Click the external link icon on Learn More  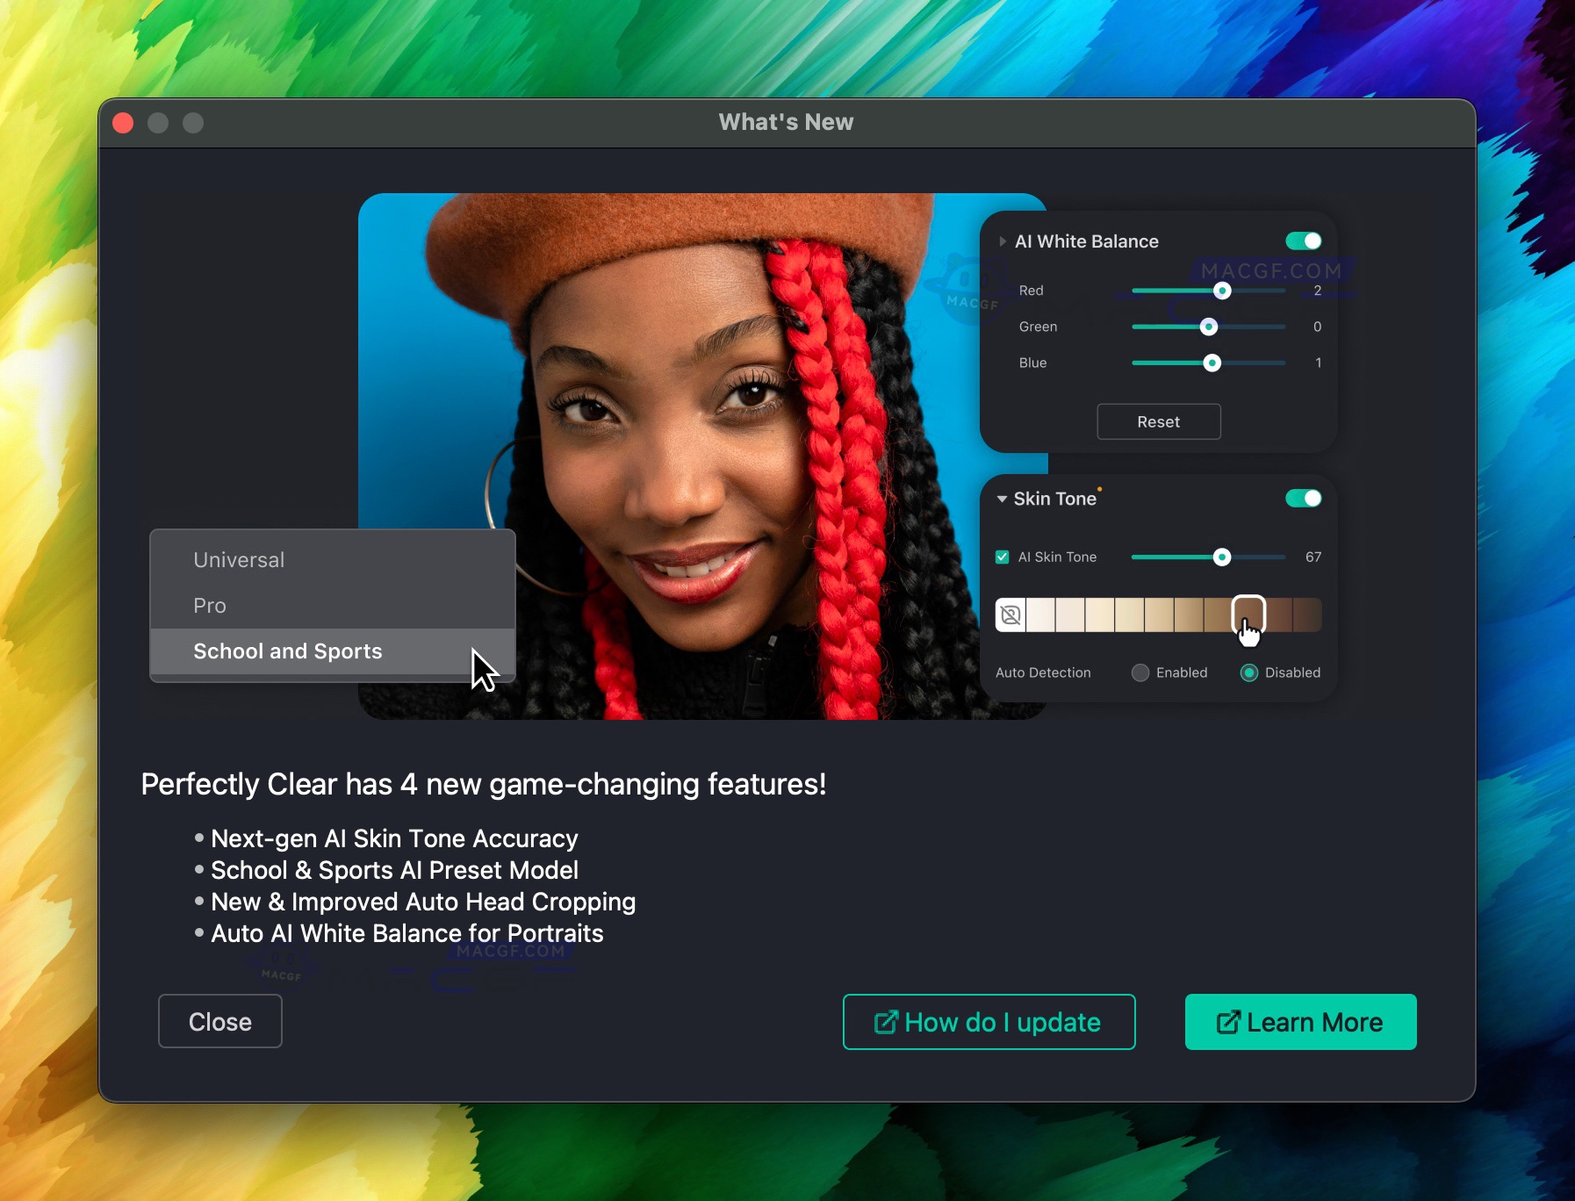[x=1227, y=1022]
